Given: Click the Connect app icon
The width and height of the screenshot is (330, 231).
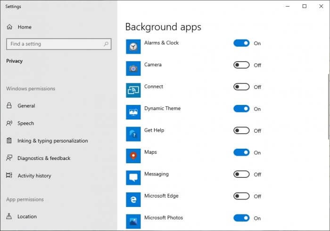Looking at the screenshot, I should 133,90.
